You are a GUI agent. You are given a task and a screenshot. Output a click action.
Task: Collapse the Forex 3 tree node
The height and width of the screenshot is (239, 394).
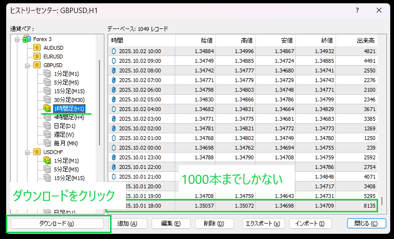point(17,39)
